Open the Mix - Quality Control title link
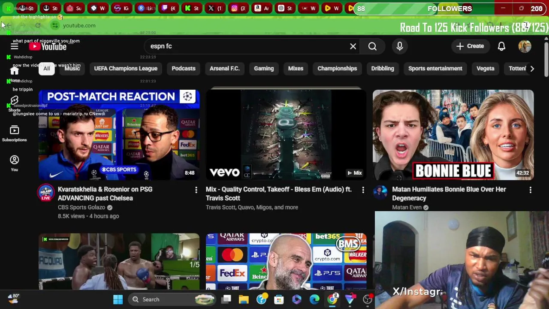549x309 pixels. tap(279, 194)
